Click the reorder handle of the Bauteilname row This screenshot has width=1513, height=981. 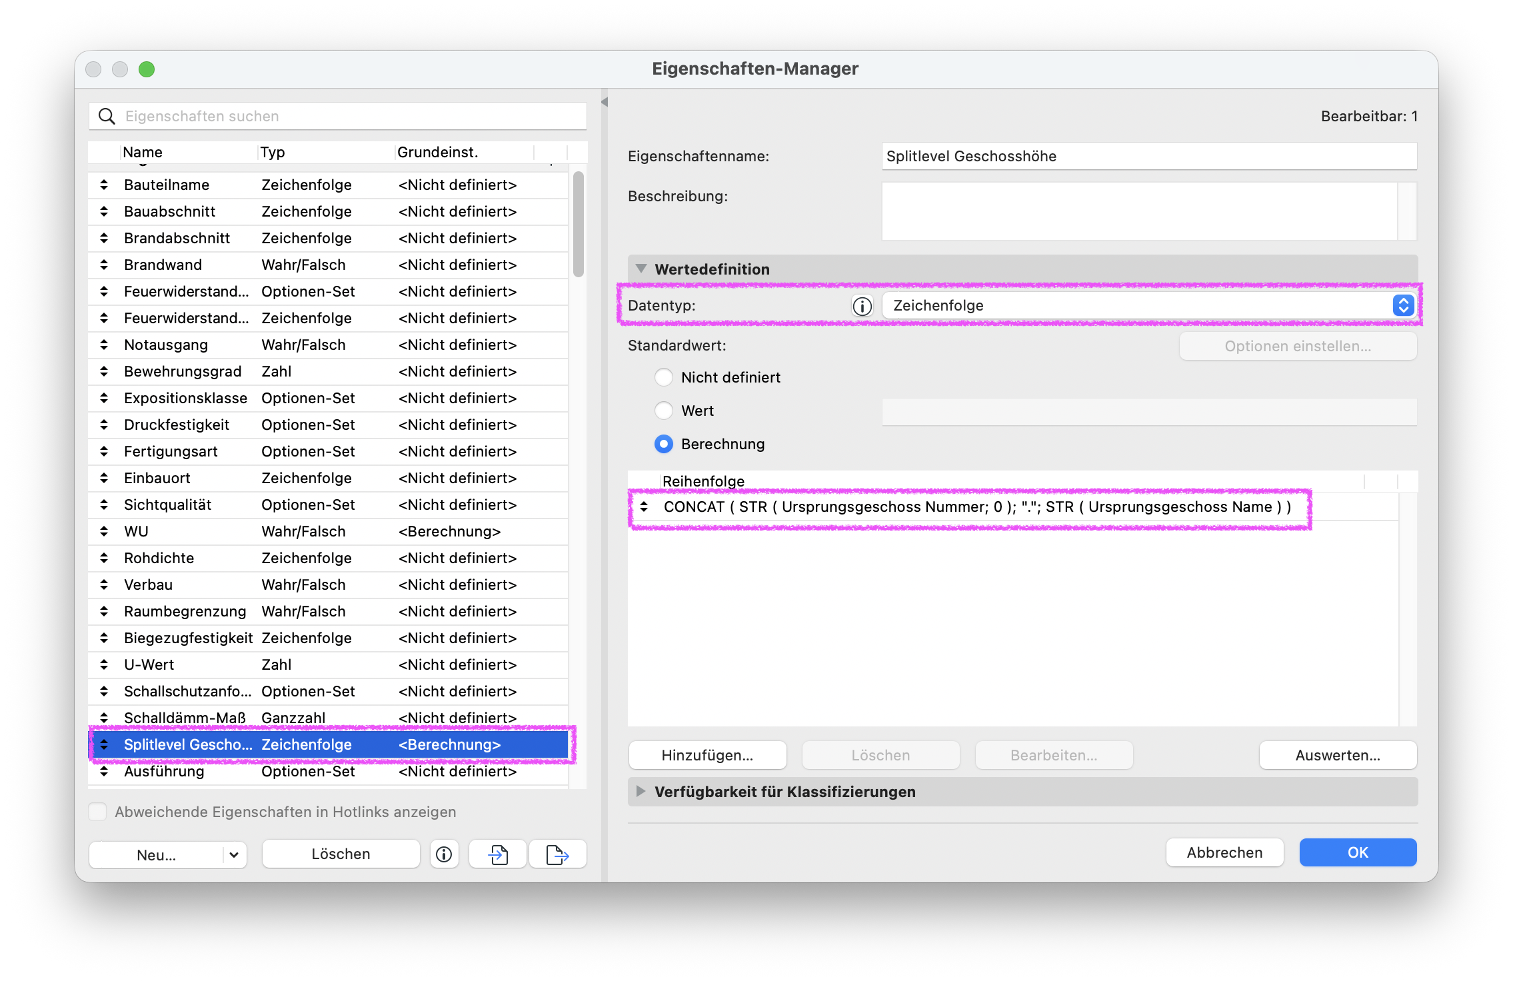104,185
